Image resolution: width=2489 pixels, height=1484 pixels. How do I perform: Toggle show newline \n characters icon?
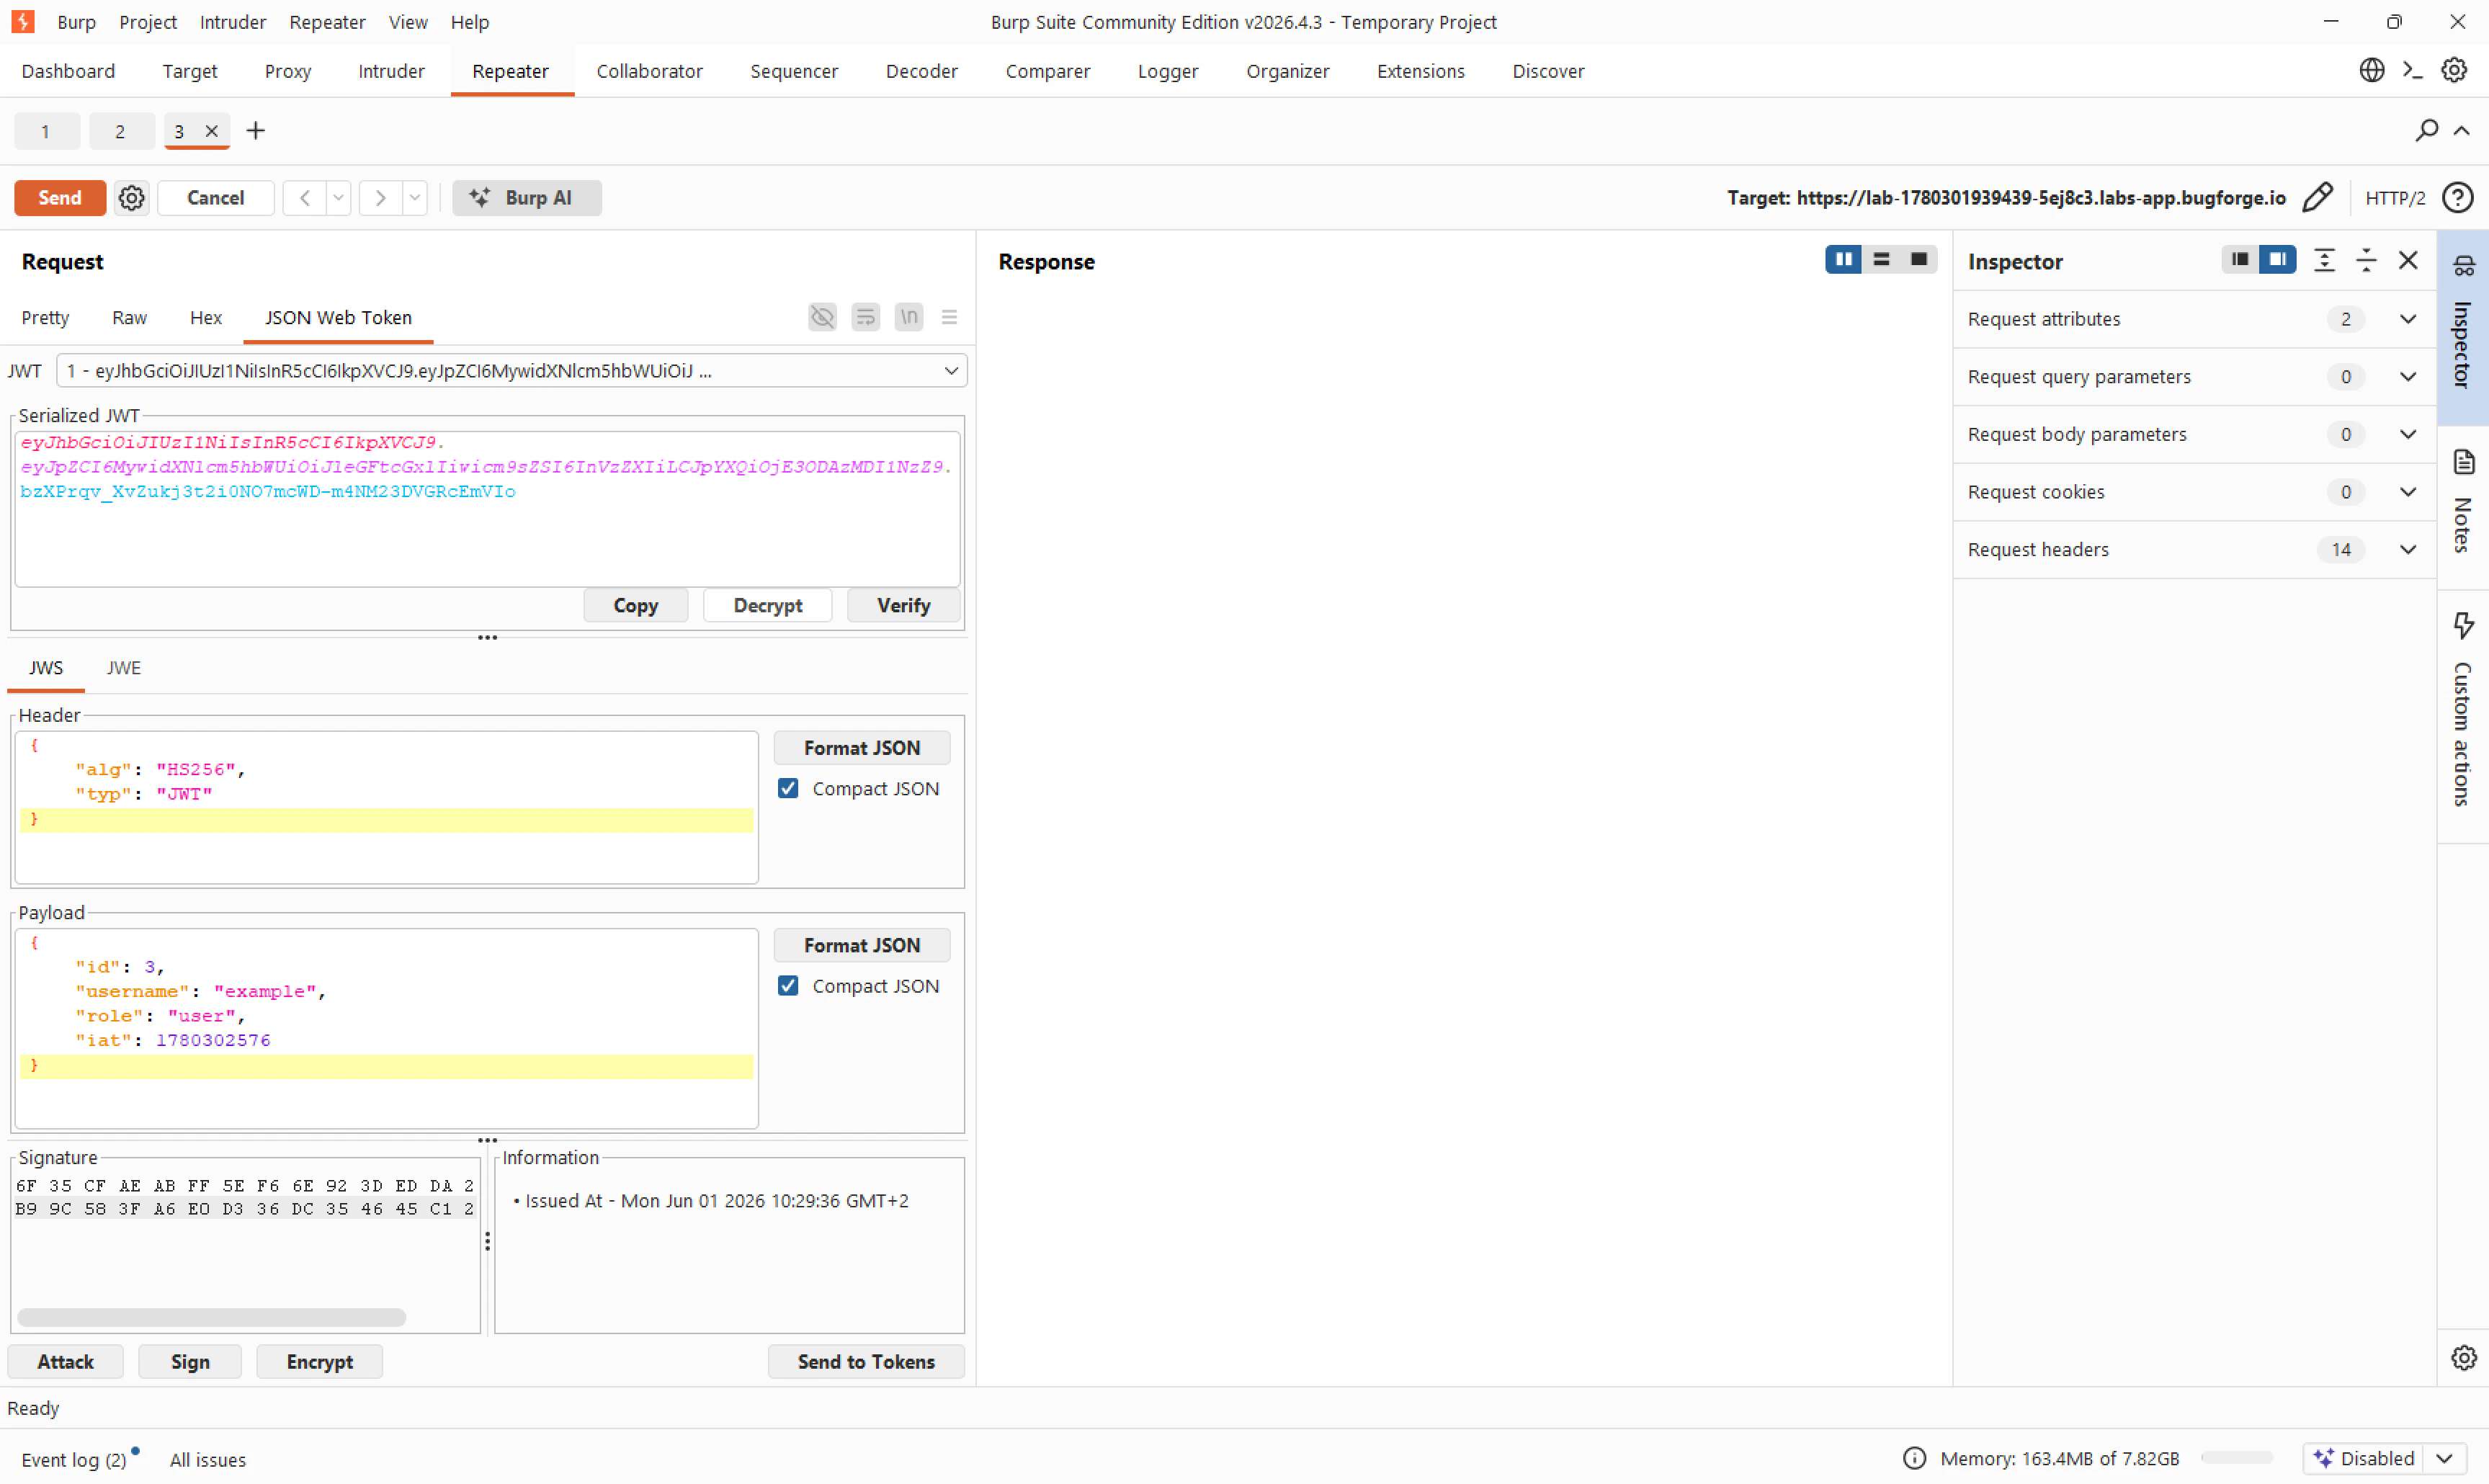click(x=908, y=317)
